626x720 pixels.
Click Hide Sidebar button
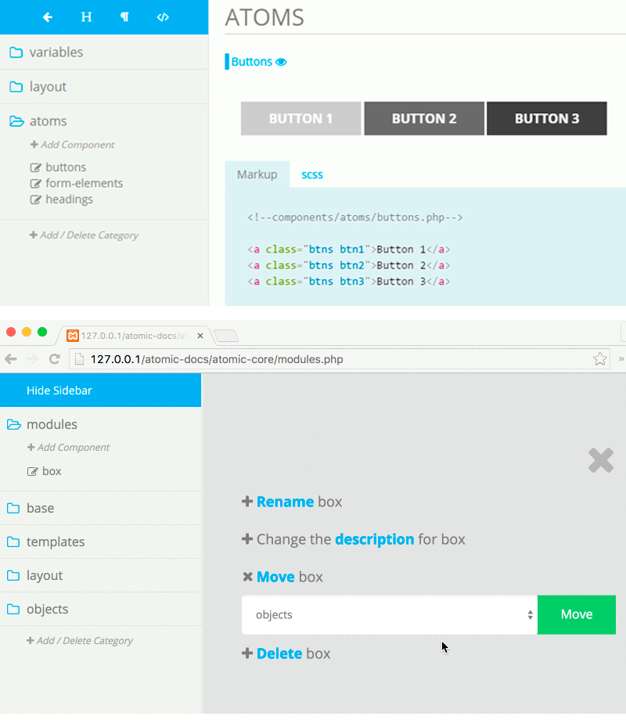tap(59, 390)
